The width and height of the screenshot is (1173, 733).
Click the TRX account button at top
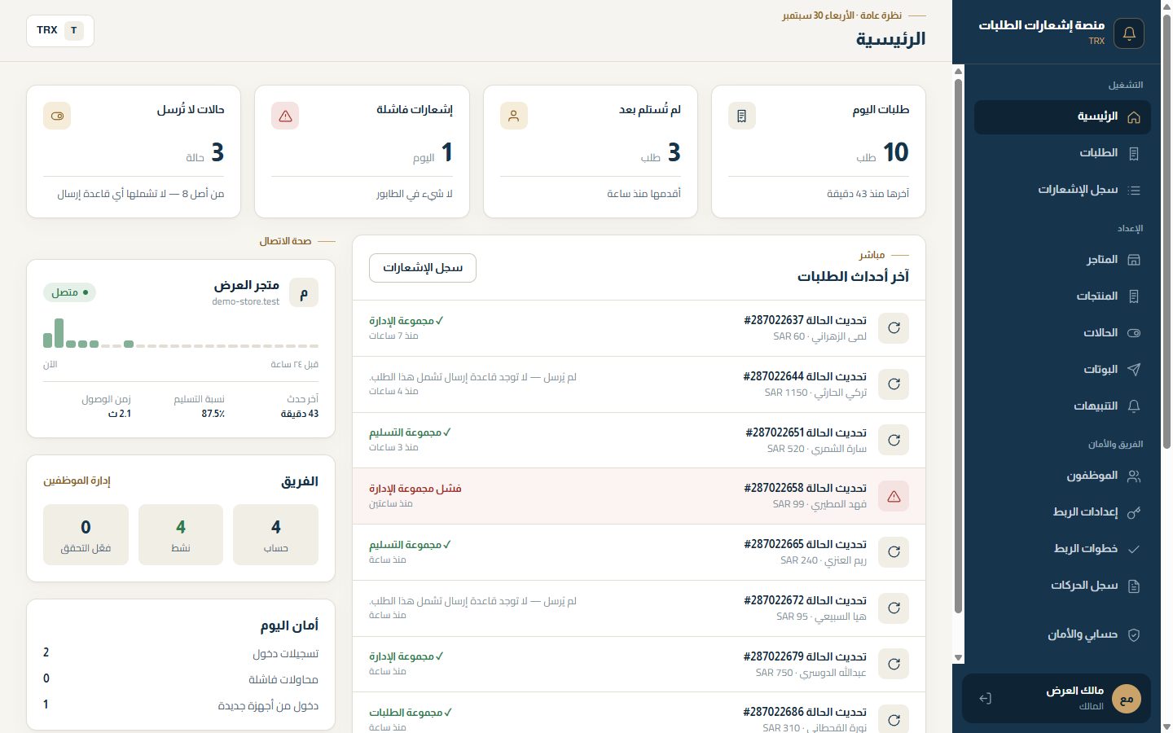(x=60, y=31)
